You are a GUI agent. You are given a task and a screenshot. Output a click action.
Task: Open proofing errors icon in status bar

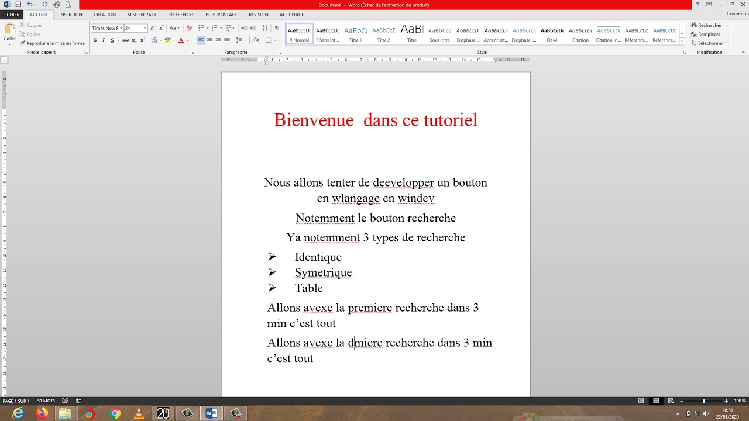tap(65, 401)
